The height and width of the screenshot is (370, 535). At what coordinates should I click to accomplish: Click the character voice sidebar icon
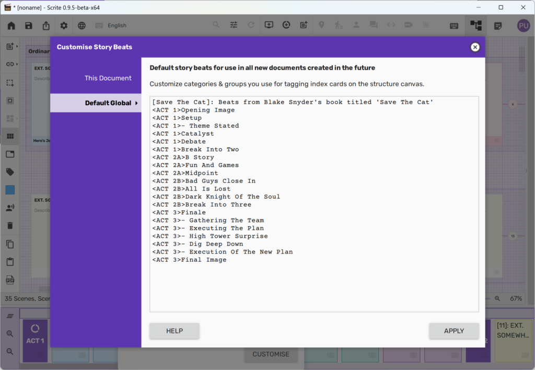tap(10, 207)
